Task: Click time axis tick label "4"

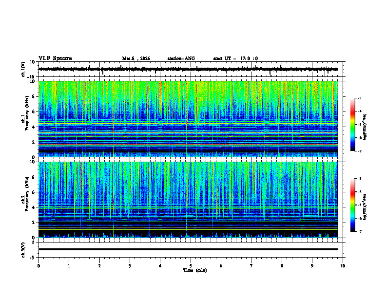Action: point(160,266)
